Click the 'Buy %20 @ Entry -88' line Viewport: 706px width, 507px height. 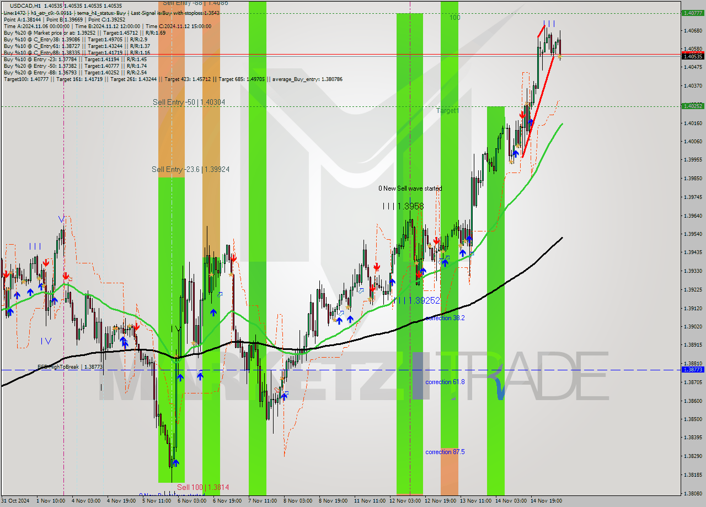point(75,72)
